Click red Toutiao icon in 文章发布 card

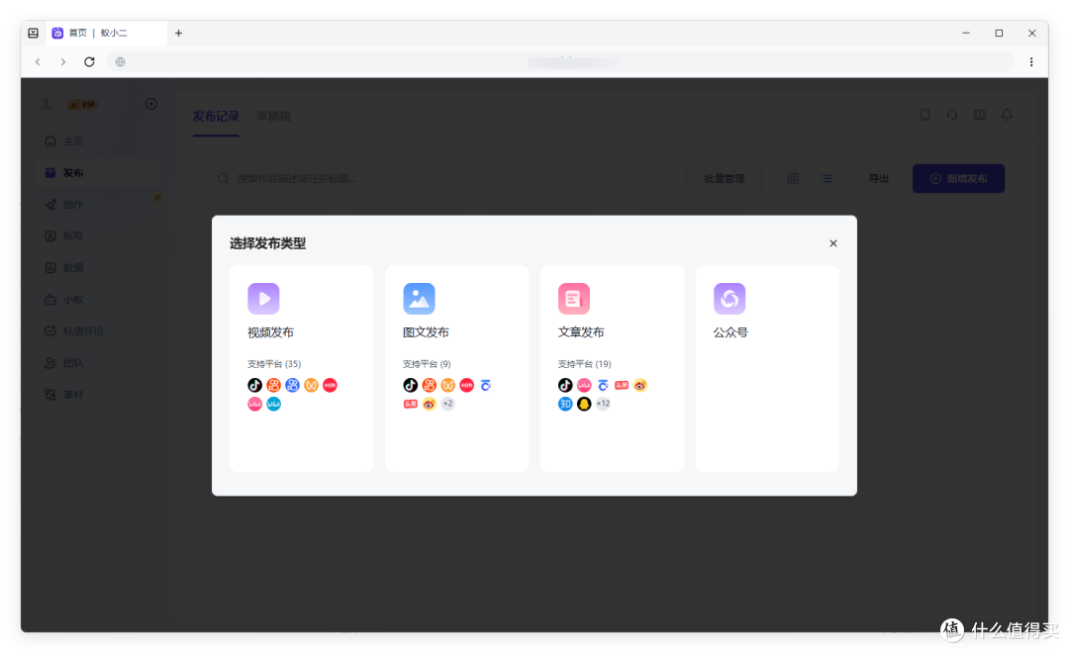point(622,385)
